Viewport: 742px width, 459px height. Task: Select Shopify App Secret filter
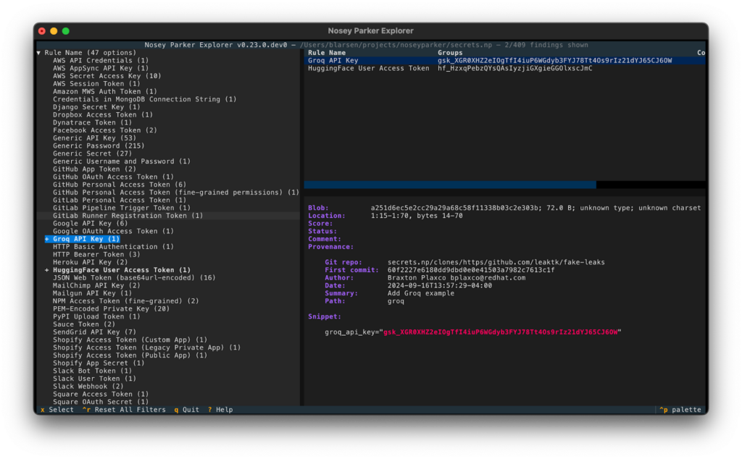coord(99,363)
